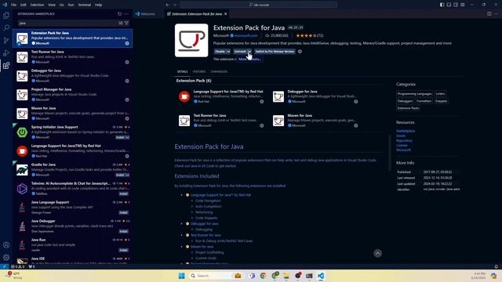Select the DETAILS tab
The image size is (502, 282).
(183, 71)
